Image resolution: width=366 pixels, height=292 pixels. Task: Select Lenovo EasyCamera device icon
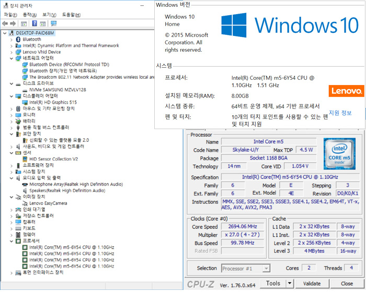coord(25,203)
